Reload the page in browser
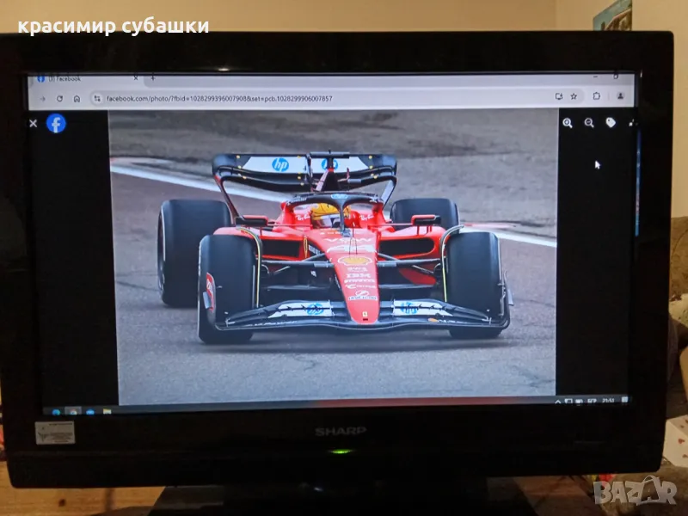Viewport: 688px width, 516px height. [x=59, y=98]
